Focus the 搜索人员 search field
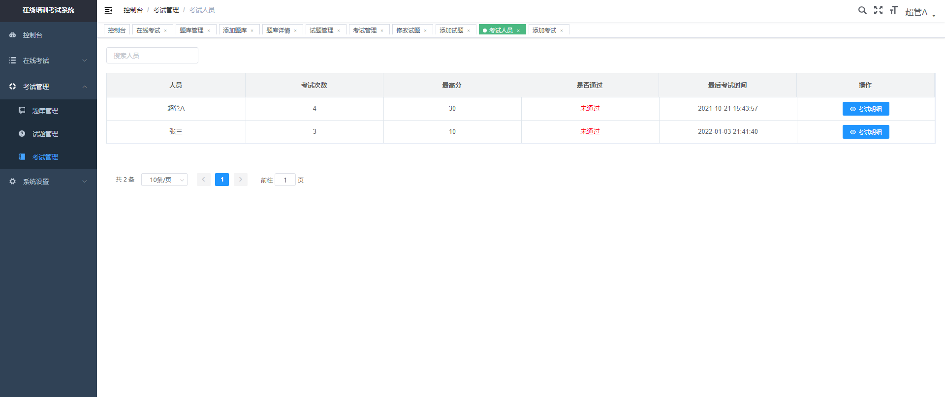 (152, 55)
